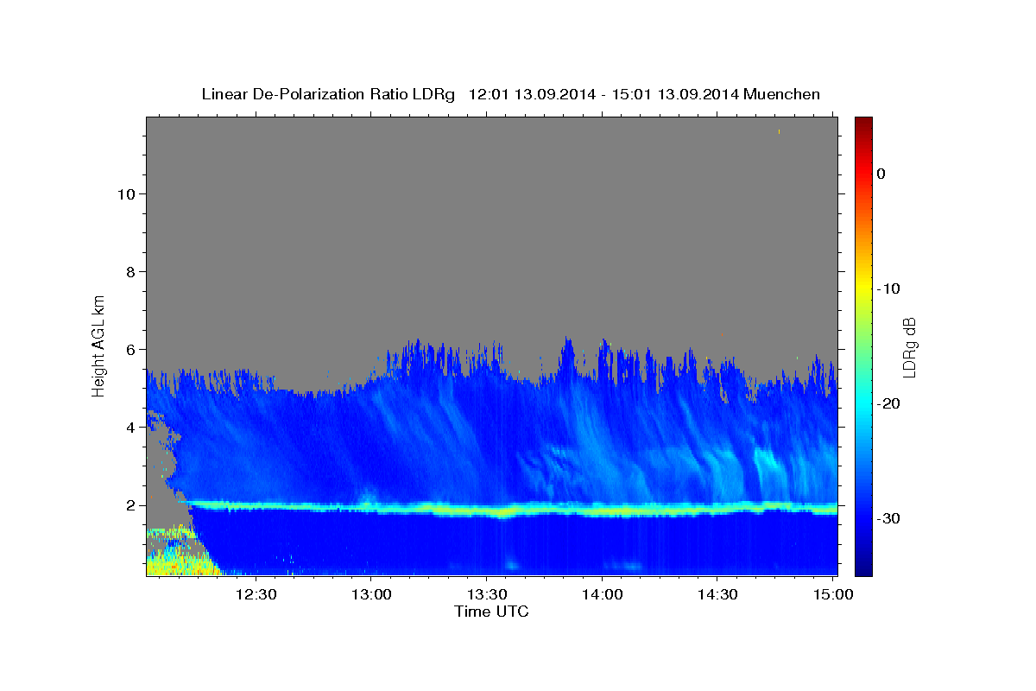The width and height of the screenshot is (1036, 691).
Task: Click the bright melting layer band at 14:00
Action: tap(602, 510)
